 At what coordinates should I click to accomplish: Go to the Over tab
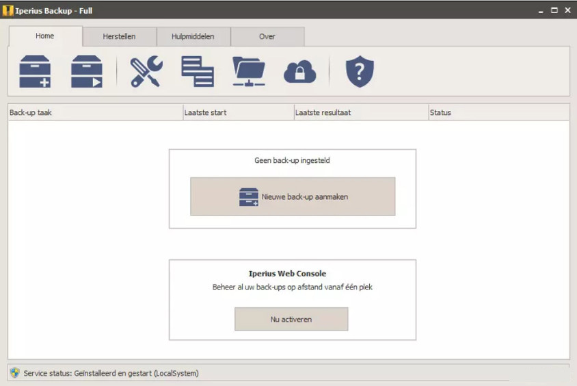tap(267, 36)
